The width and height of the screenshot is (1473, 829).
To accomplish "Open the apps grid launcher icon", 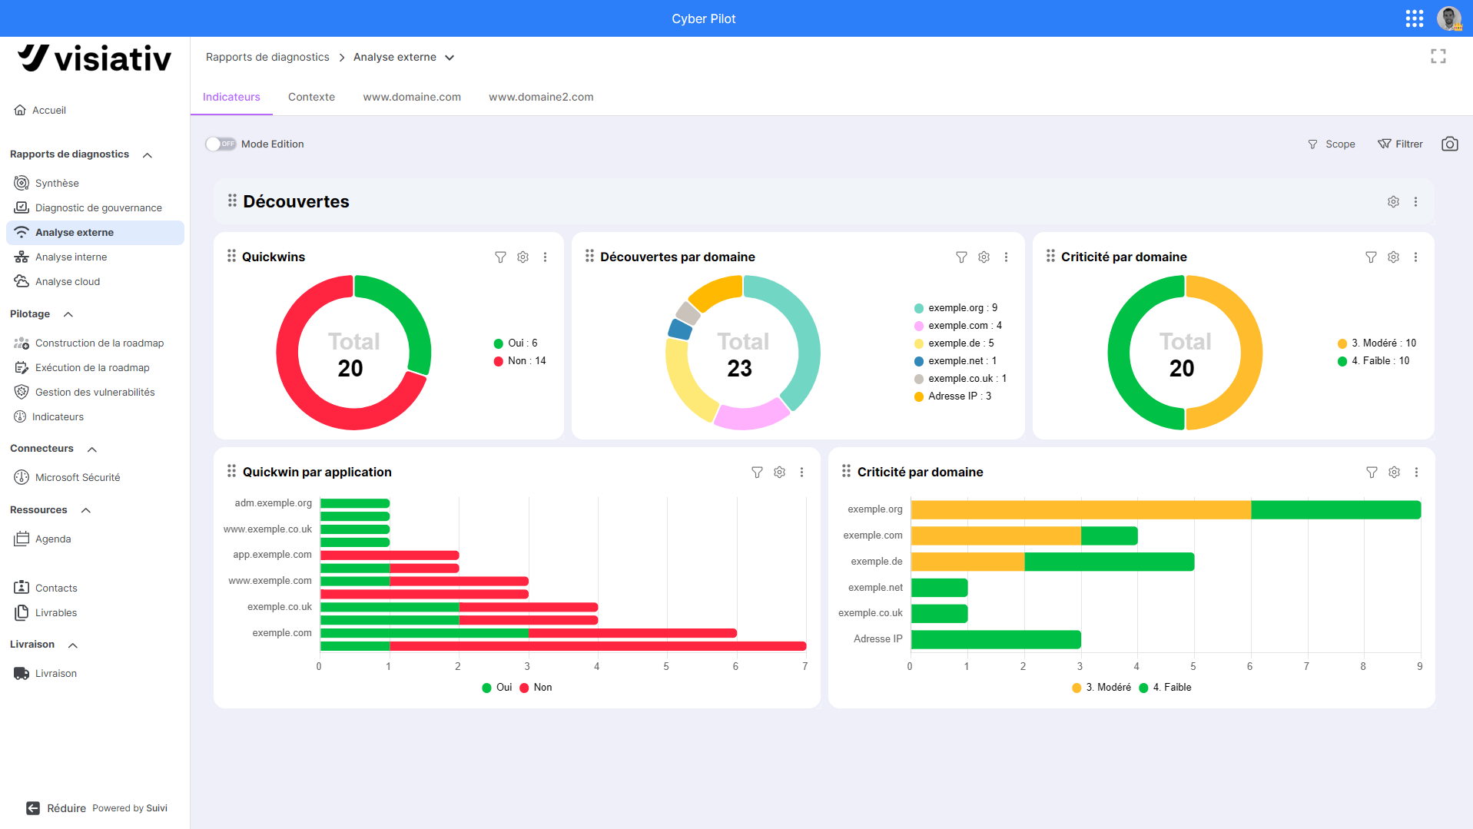I will pos(1414,18).
